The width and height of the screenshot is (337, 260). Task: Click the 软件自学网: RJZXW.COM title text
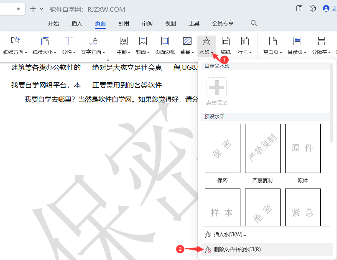point(87,10)
